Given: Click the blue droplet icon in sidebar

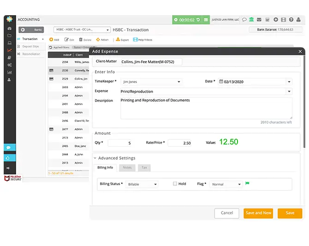Looking at the screenshot, I should [10, 158].
